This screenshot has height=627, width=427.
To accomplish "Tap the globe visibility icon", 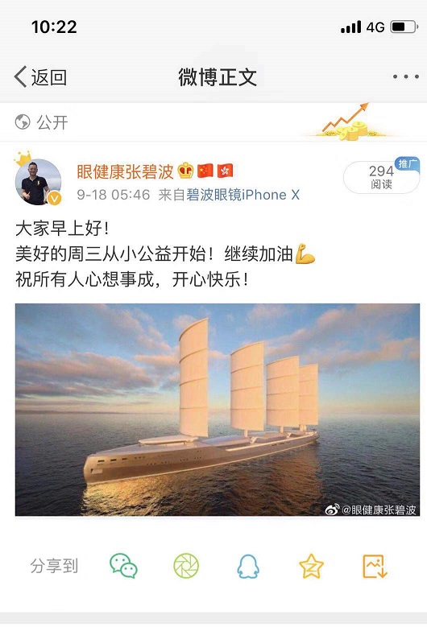I will pos(23,122).
